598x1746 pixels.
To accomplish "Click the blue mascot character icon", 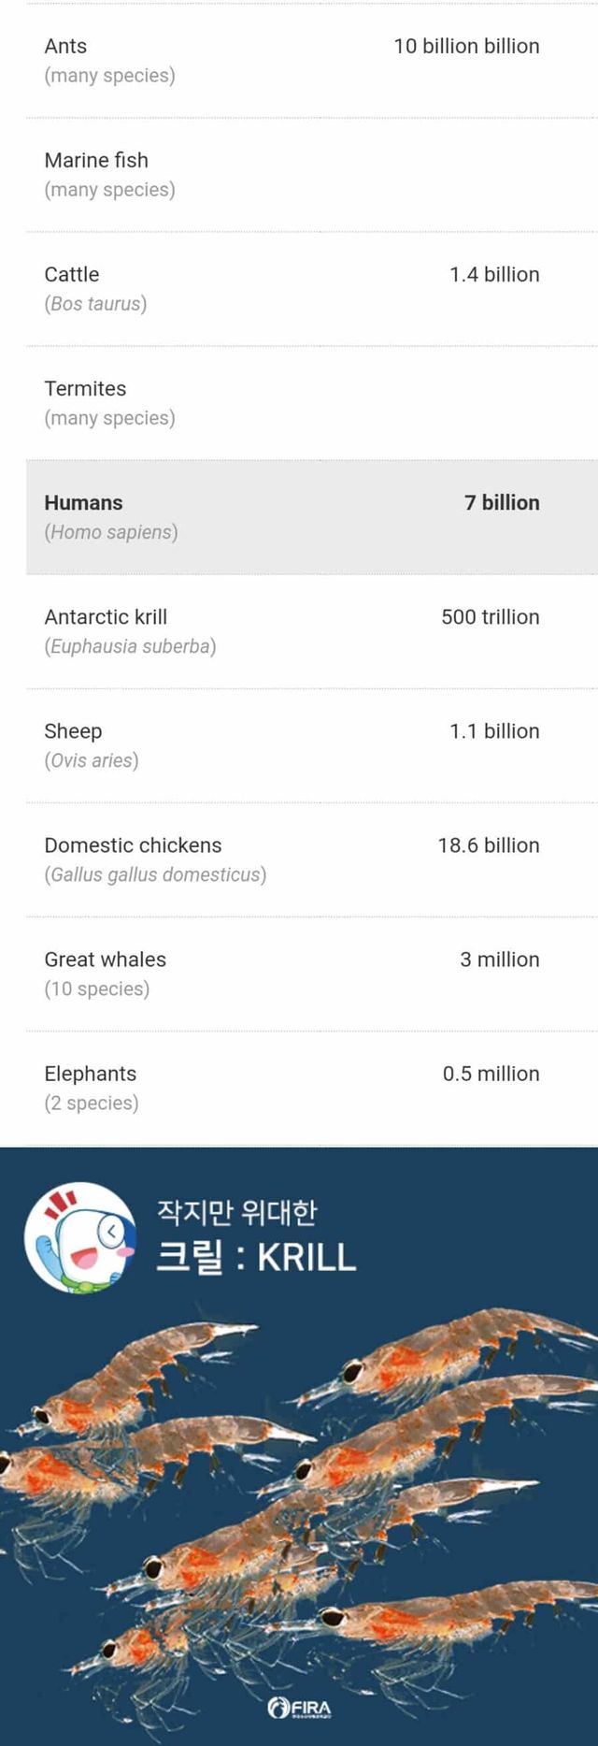I will click(x=80, y=1237).
